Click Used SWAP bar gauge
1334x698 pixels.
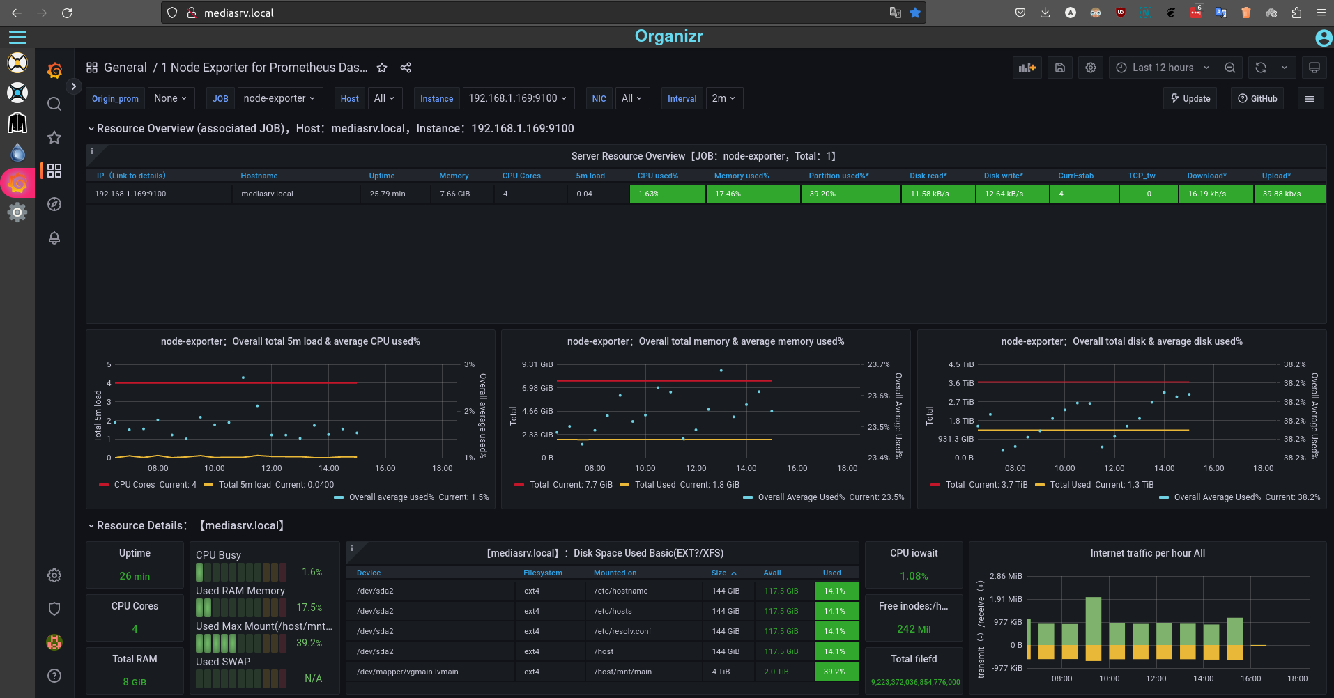(240, 679)
